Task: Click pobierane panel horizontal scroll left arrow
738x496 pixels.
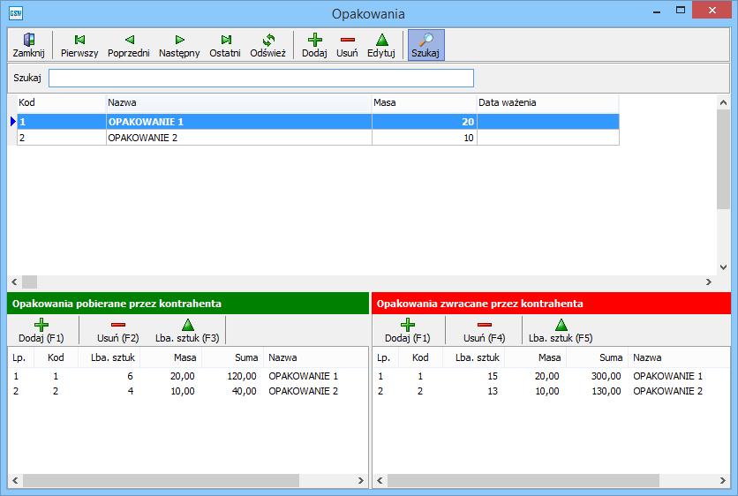Action: (x=15, y=480)
